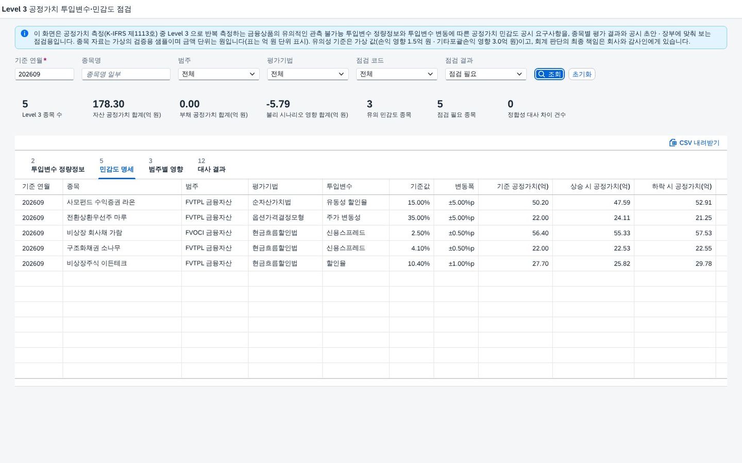Click the 정합성 대사 차이 건수 value 0
The height and width of the screenshot is (463, 742).
pyautogui.click(x=511, y=104)
